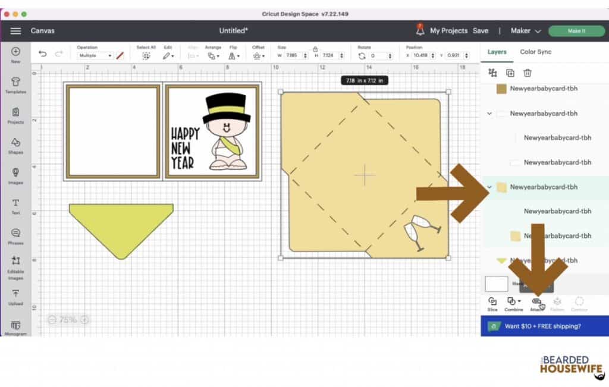Click the Undo arrow

point(42,54)
